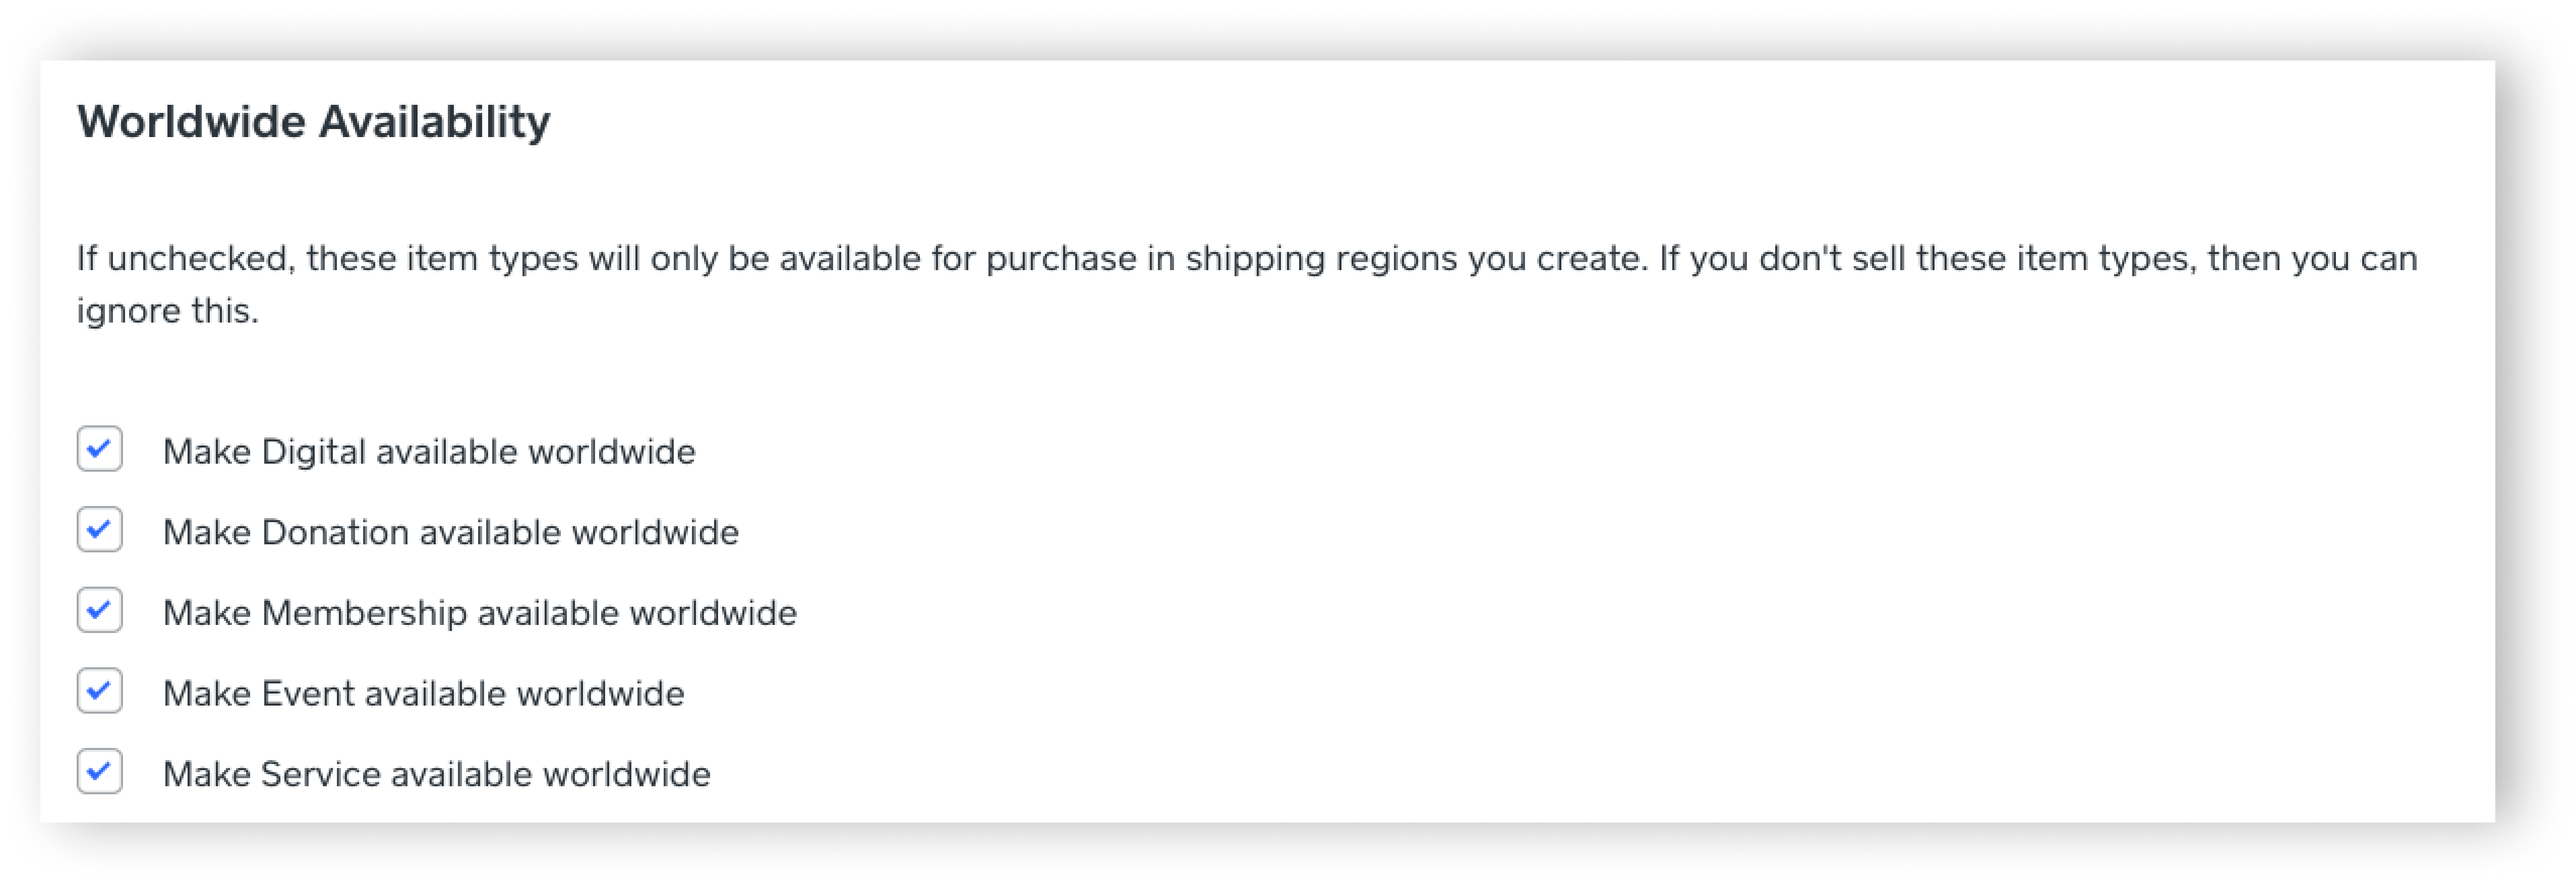Screen dimensions: 2576x883
Task: Toggle the Service available worldwide checkbox
Action: (99, 772)
